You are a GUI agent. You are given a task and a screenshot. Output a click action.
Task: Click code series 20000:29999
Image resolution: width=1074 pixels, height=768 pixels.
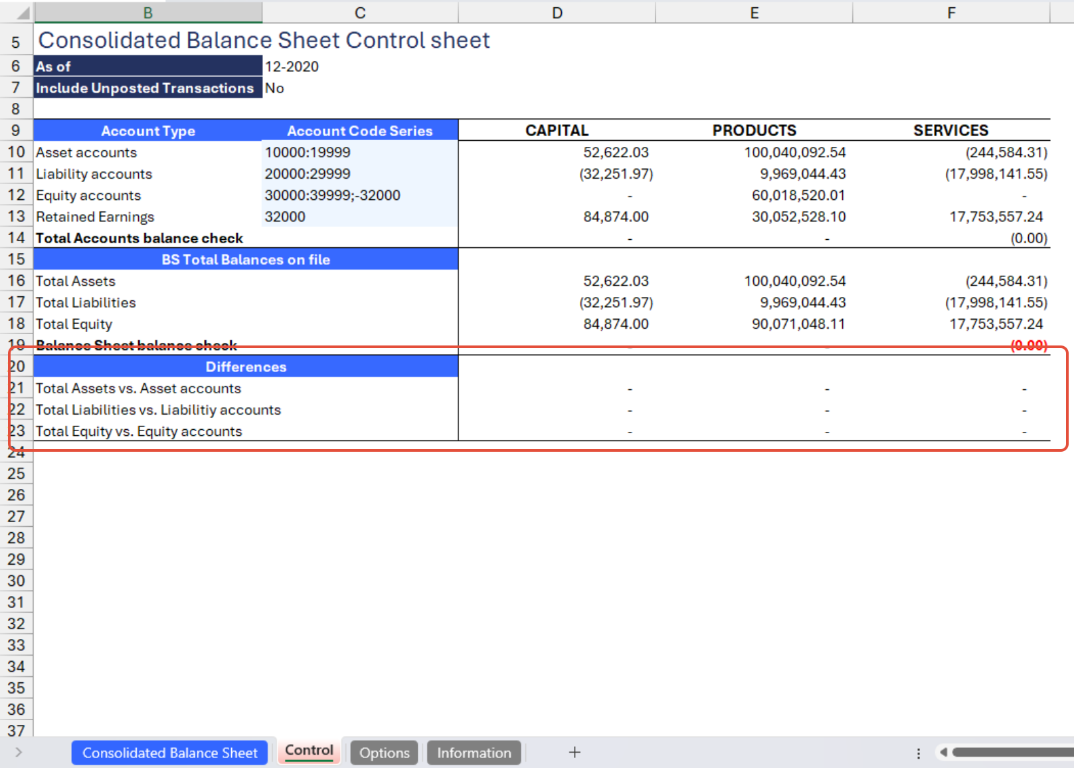coord(308,173)
